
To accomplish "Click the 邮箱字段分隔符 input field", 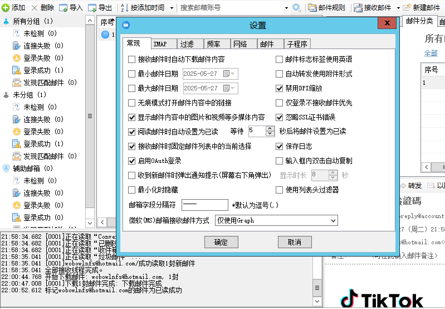I will [204, 205].
